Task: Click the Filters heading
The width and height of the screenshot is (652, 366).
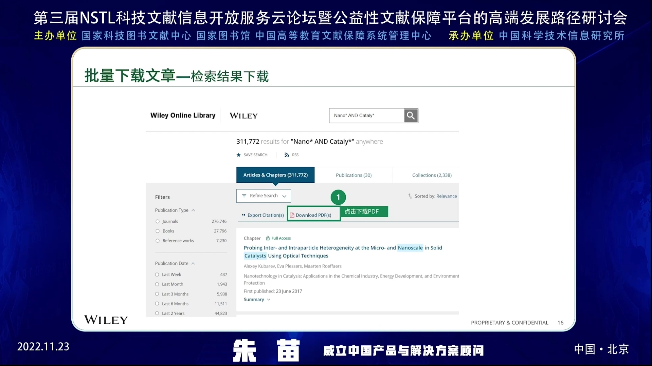Action: click(162, 197)
